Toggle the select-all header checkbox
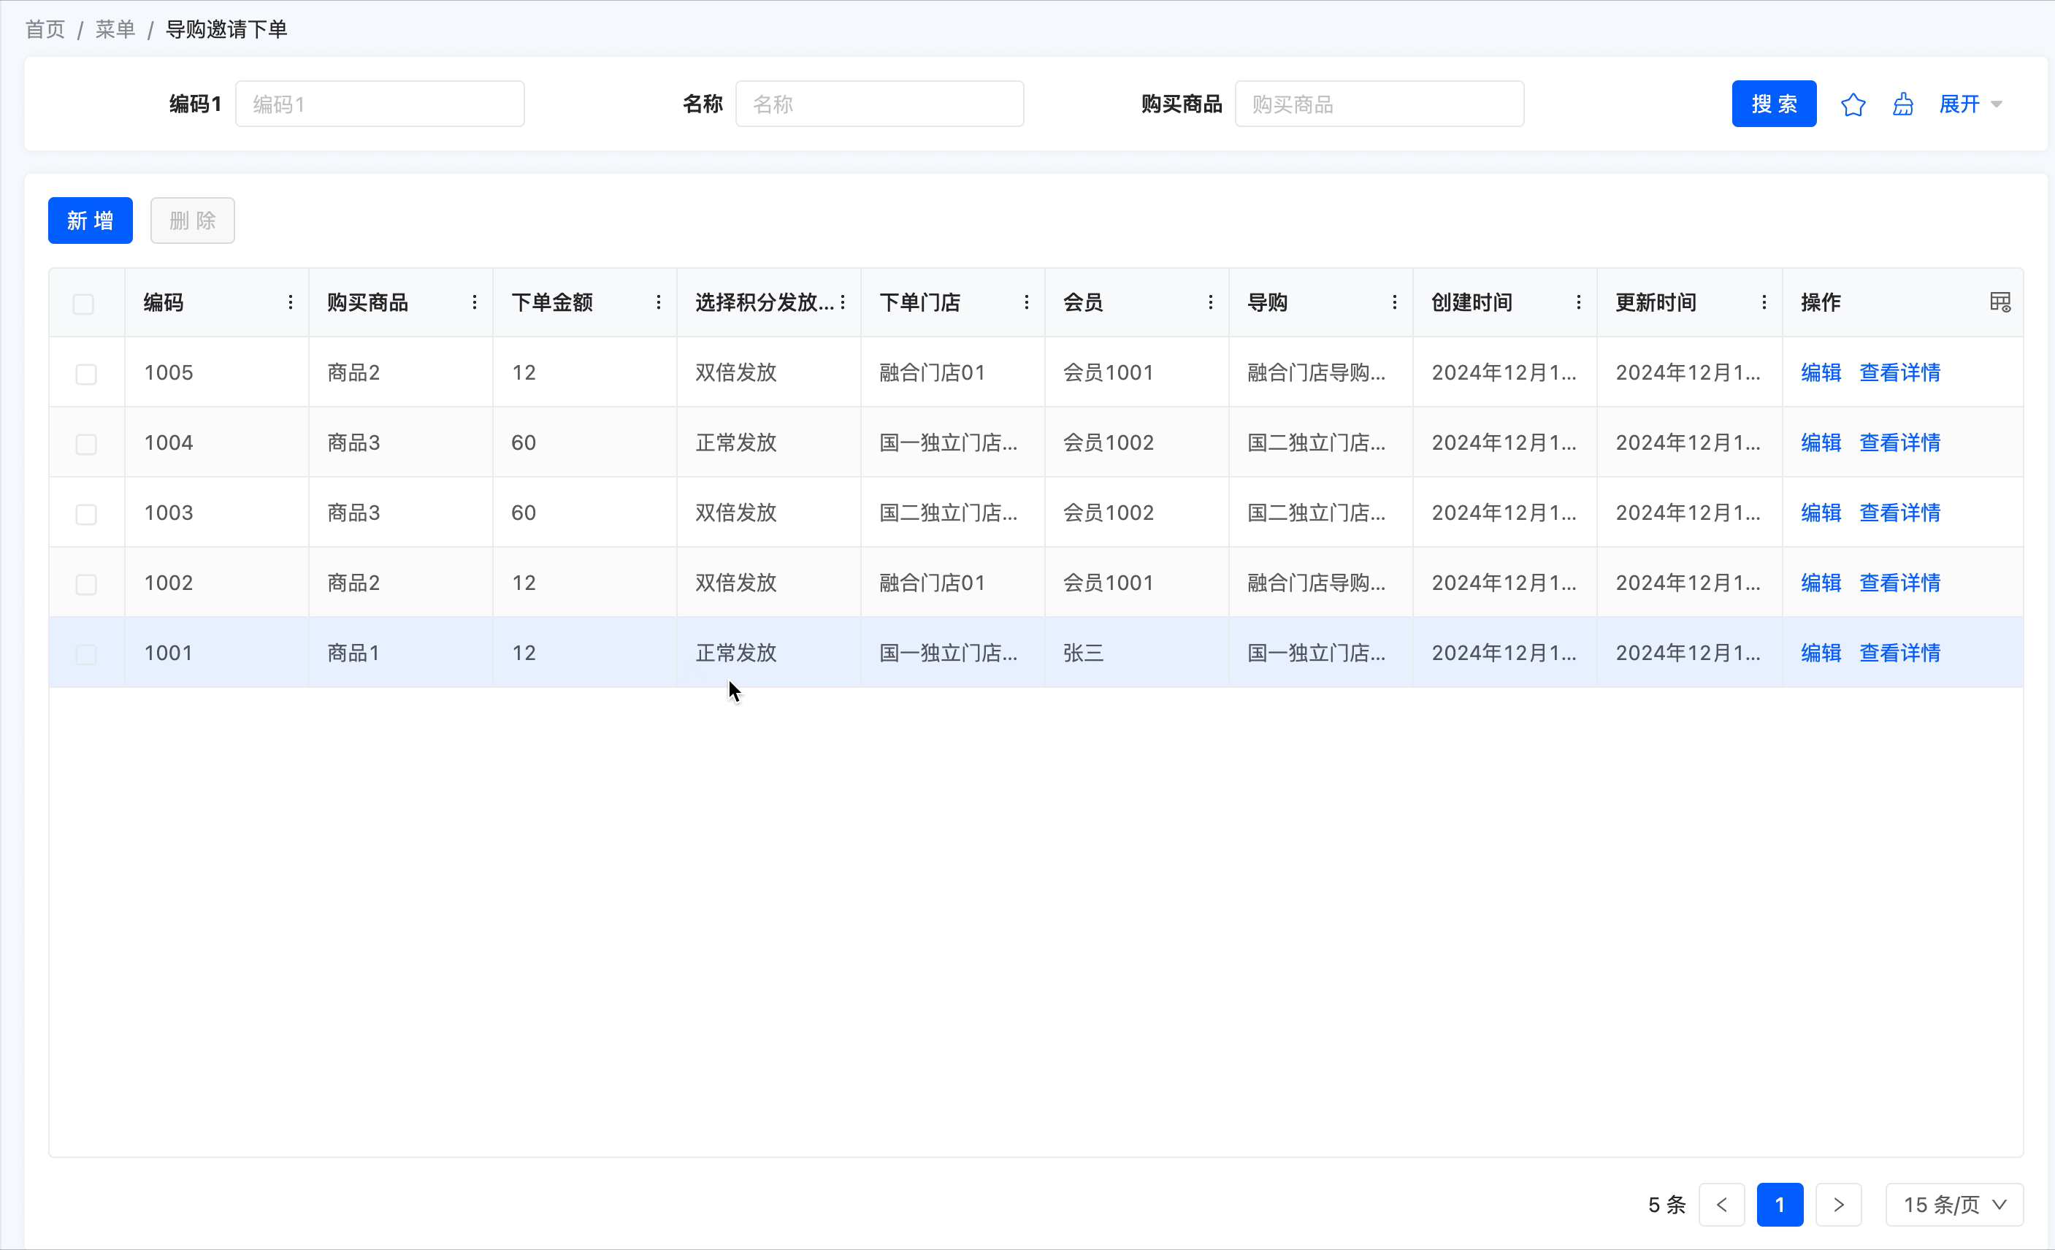Viewport: 2055px width, 1250px height. click(83, 304)
